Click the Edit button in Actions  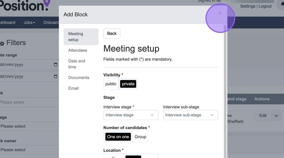[263, 116]
